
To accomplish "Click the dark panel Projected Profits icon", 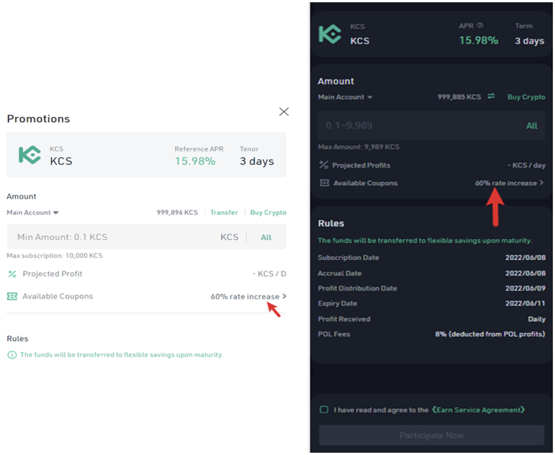I will (323, 165).
